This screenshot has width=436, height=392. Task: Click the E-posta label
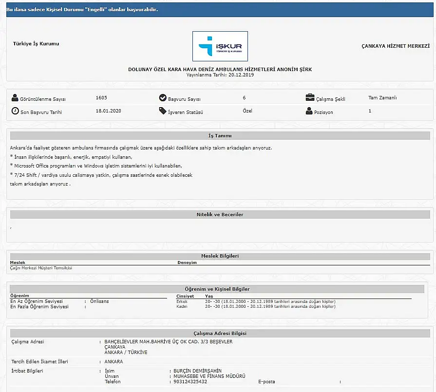[x=266, y=382]
